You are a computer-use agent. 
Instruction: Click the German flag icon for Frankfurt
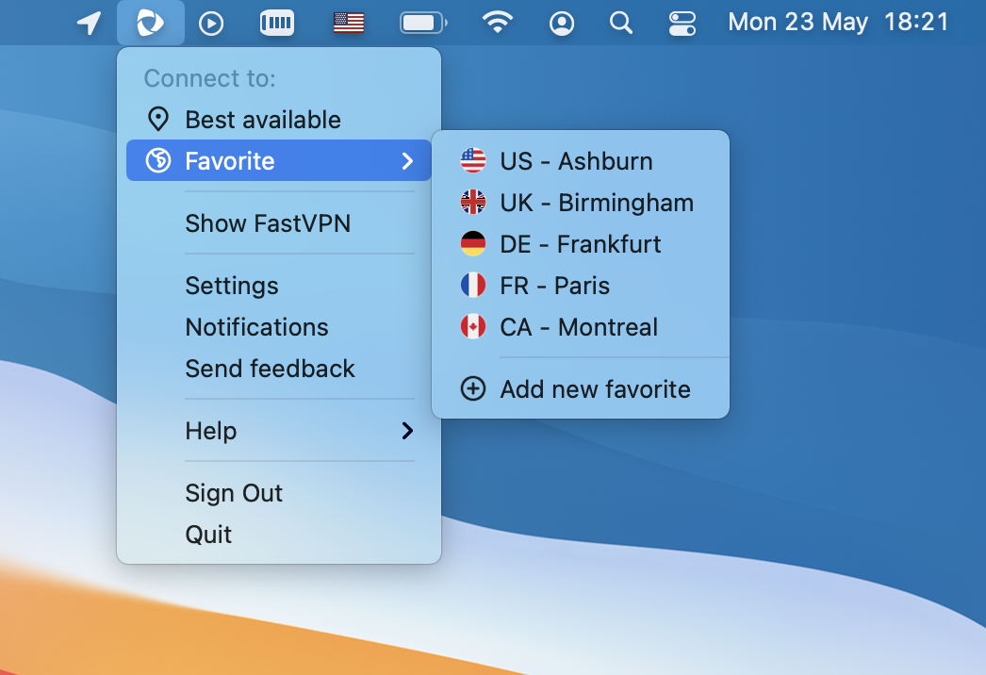click(x=473, y=244)
